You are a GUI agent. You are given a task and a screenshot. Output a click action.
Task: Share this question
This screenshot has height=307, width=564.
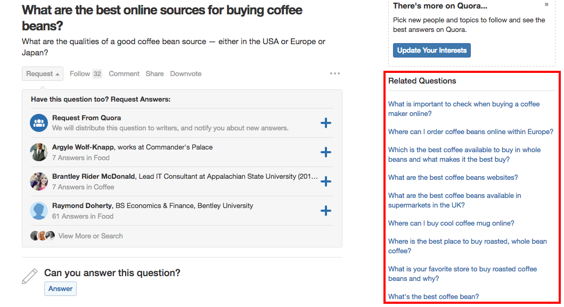(154, 74)
